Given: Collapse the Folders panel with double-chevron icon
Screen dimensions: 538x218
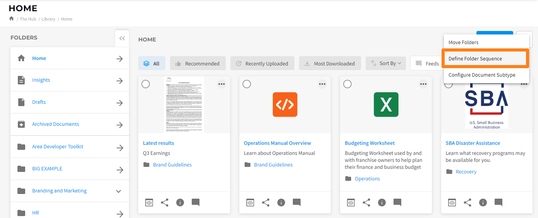Looking at the screenshot, I should pos(122,38).
